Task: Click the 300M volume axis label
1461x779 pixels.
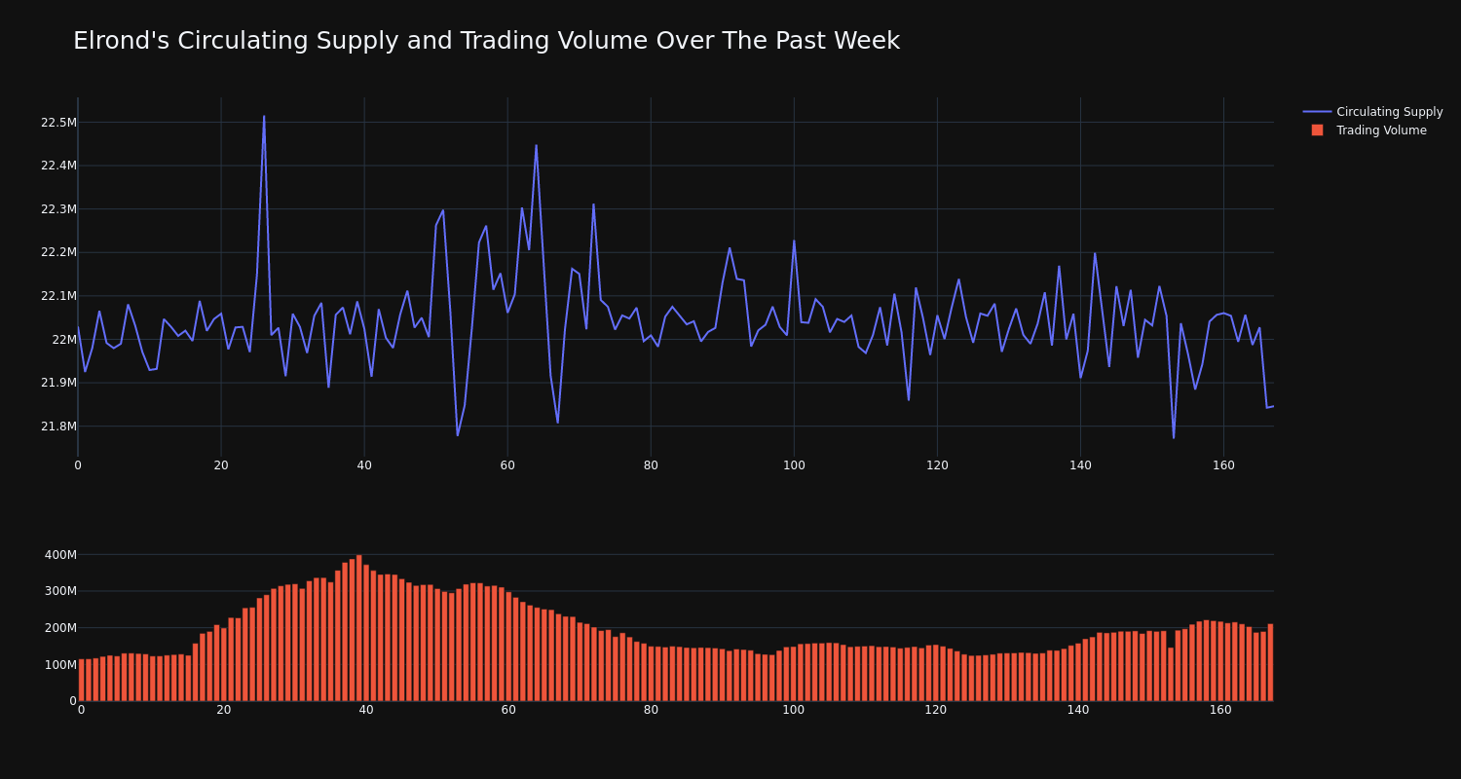Action: click(x=60, y=591)
